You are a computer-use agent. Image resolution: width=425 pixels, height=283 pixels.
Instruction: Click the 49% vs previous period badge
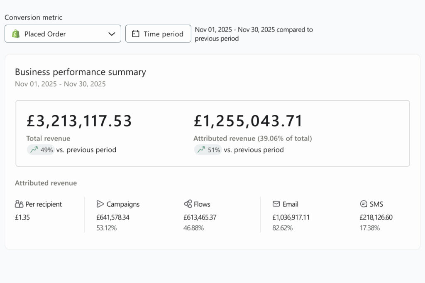[x=41, y=150]
